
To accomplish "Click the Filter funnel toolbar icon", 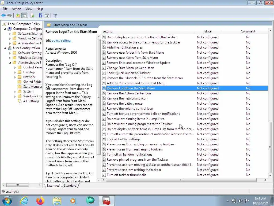I will point(55,15).
